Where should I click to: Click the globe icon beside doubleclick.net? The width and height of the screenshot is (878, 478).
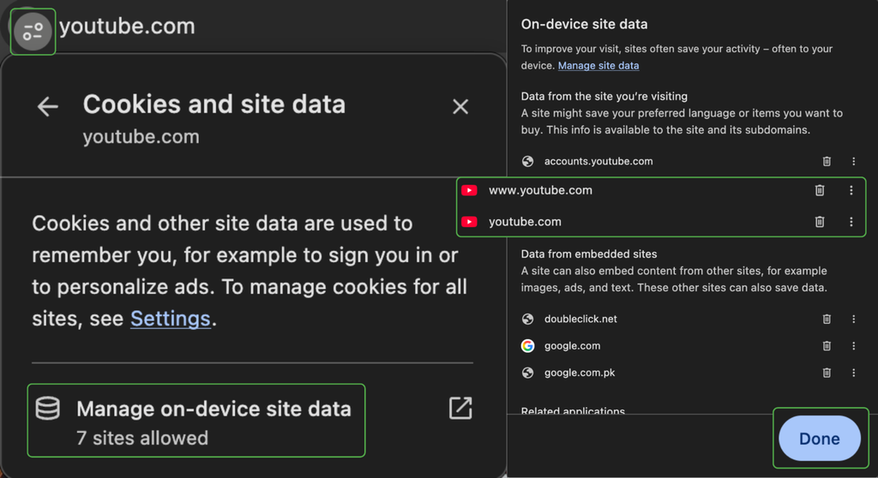[527, 319]
